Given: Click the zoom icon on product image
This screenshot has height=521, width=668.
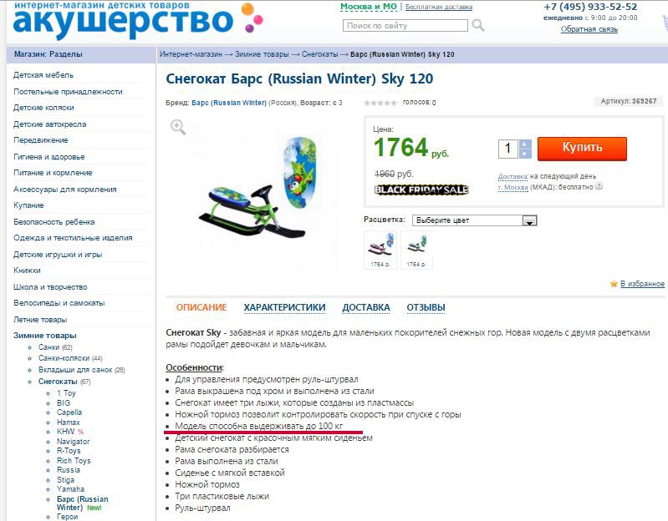Looking at the screenshot, I should [178, 127].
